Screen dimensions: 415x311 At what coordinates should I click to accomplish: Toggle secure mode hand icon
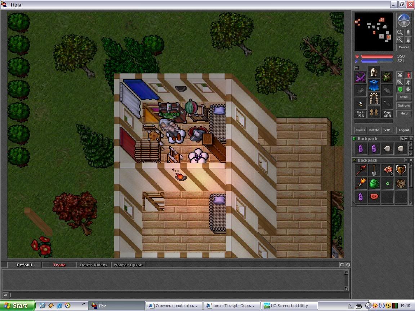[x=408, y=89]
